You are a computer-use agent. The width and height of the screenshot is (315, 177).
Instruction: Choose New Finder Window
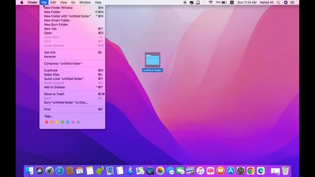[x=72, y=8]
